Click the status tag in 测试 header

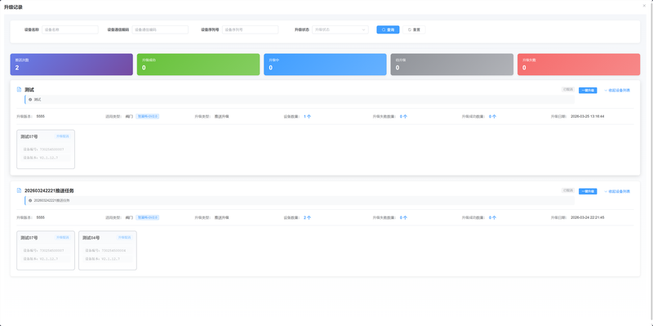tap(568, 90)
